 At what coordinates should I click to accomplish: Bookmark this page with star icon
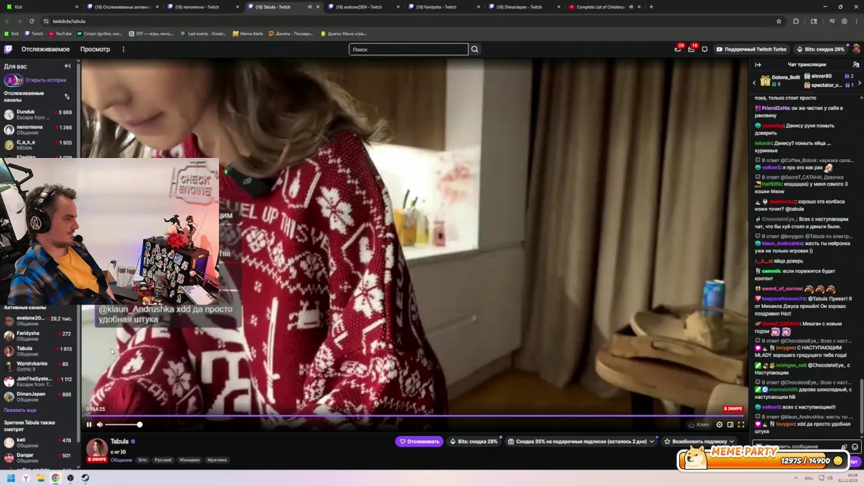tap(779, 21)
